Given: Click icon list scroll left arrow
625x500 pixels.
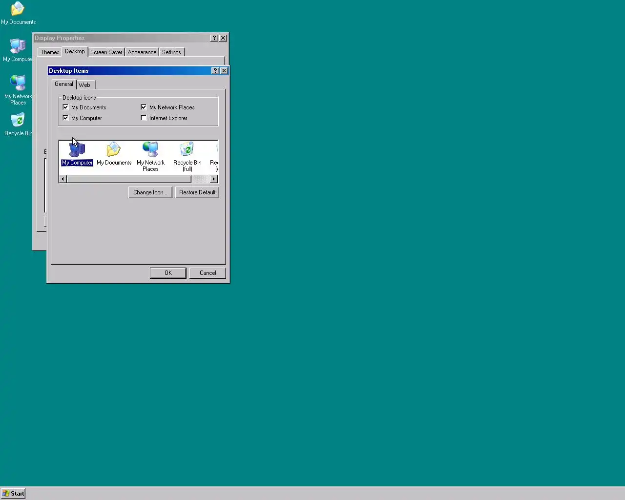Looking at the screenshot, I should click(x=62, y=179).
